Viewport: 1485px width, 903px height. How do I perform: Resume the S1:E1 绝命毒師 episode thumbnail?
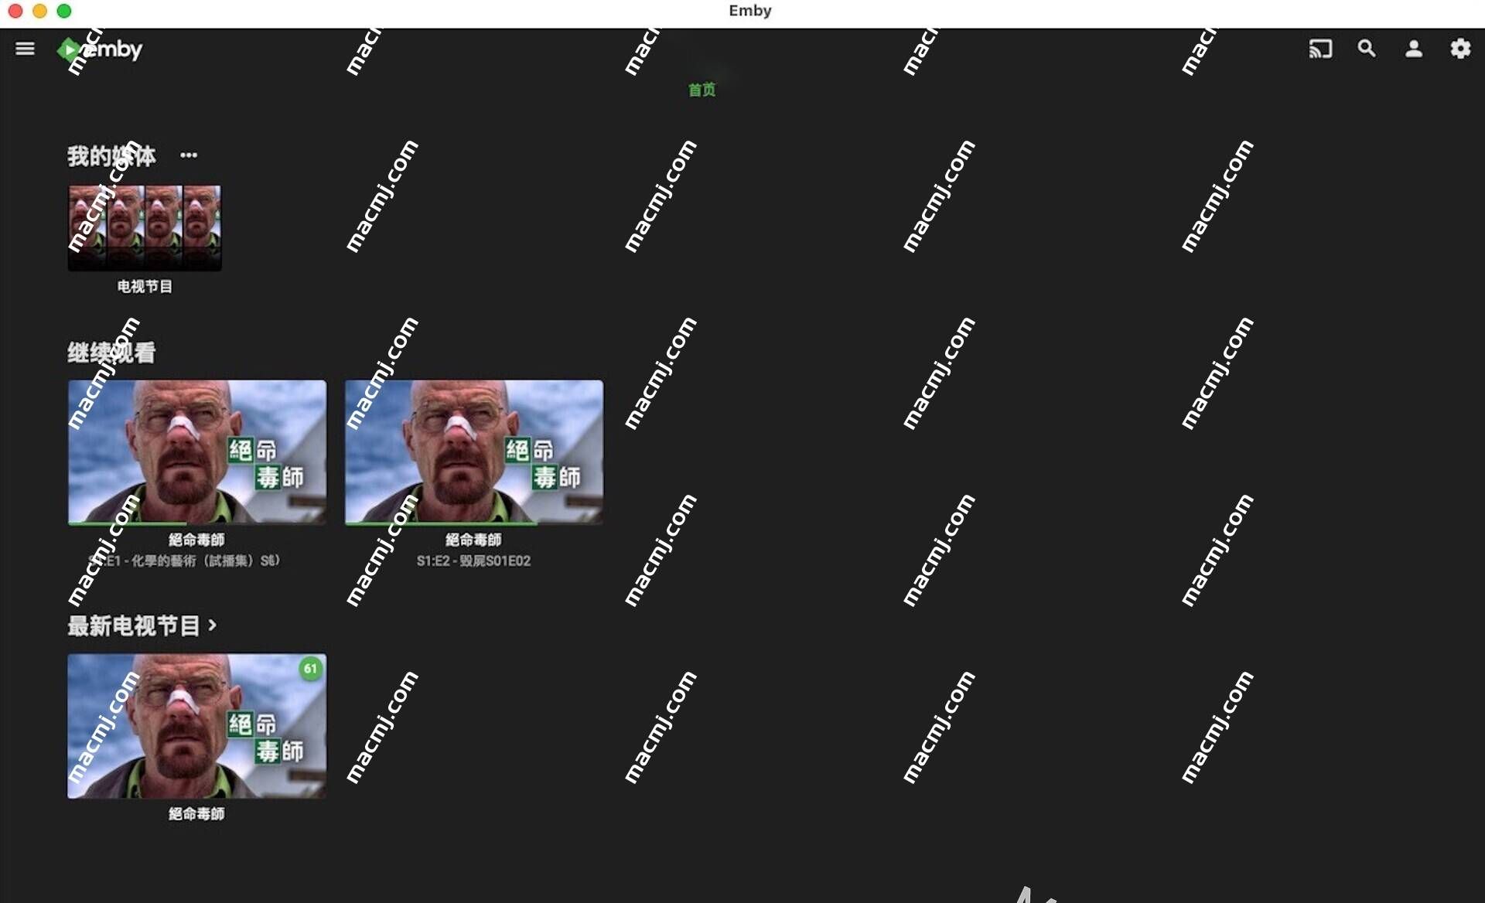197,451
